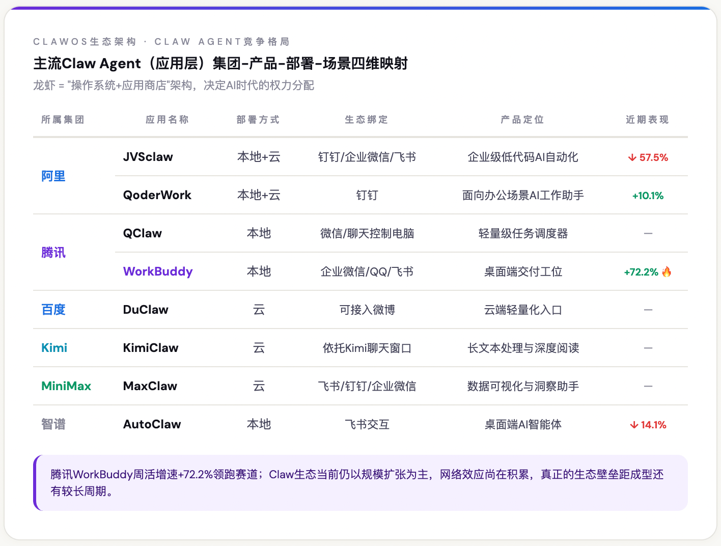Screen dimensions: 721x546
Task: Select the 腾讯 group label
Action: (53, 253)
